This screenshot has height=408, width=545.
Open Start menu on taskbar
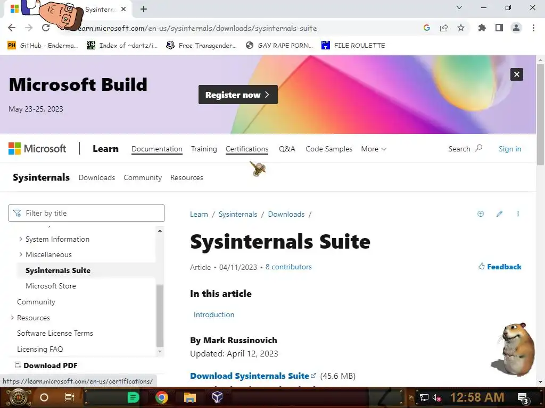click(19, 397)
